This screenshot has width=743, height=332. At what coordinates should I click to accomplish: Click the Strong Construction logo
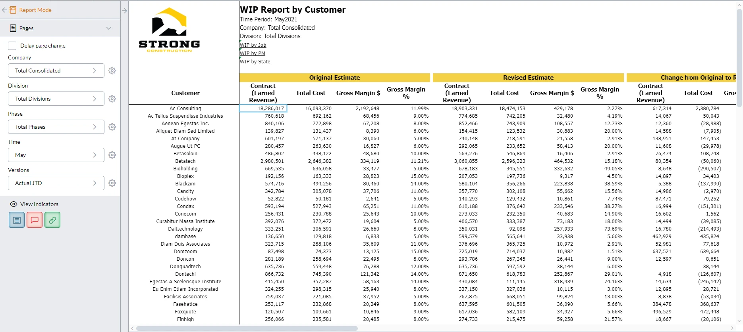169,30
